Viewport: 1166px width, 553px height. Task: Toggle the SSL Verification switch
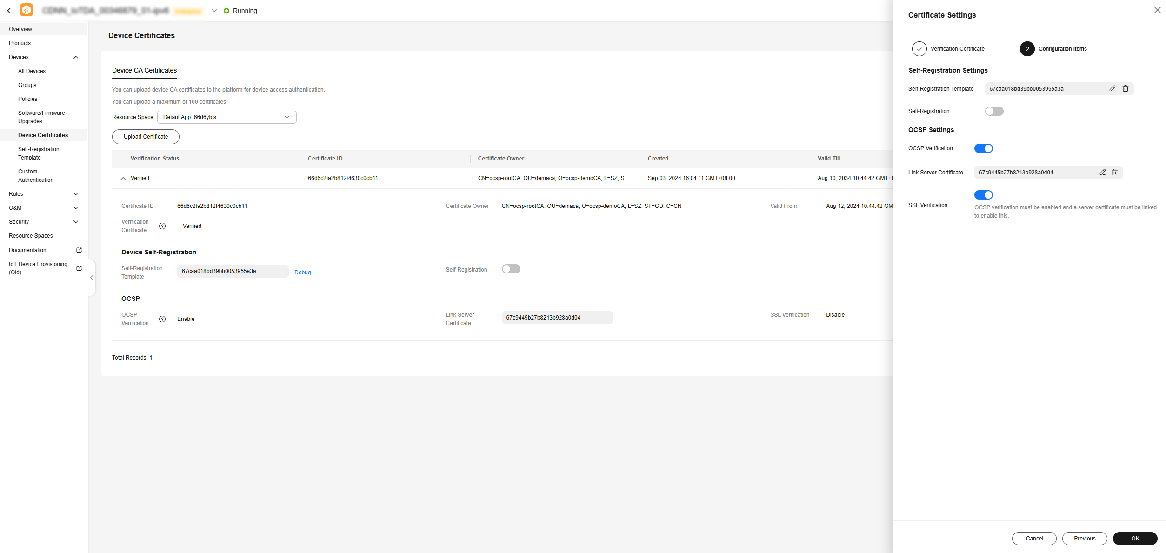983,195
